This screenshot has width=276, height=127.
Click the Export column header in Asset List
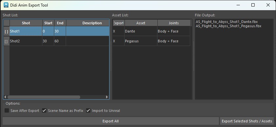119,23
